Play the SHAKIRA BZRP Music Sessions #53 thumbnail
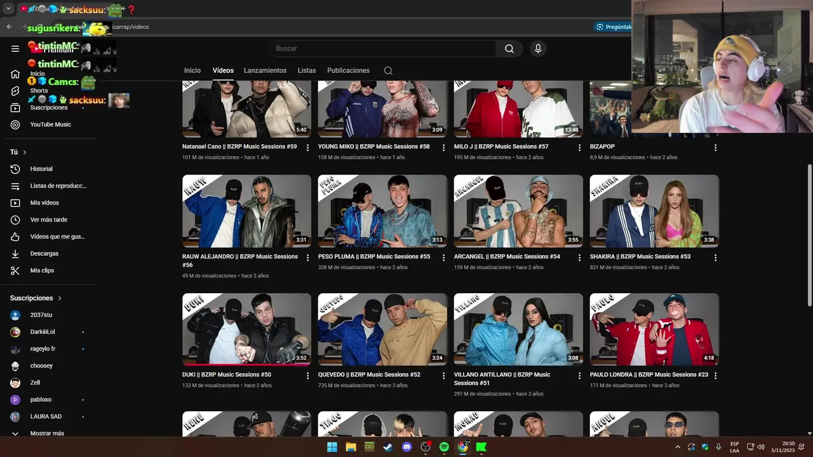The width and height of the screenshot is (813, 457). pos(654,211)
